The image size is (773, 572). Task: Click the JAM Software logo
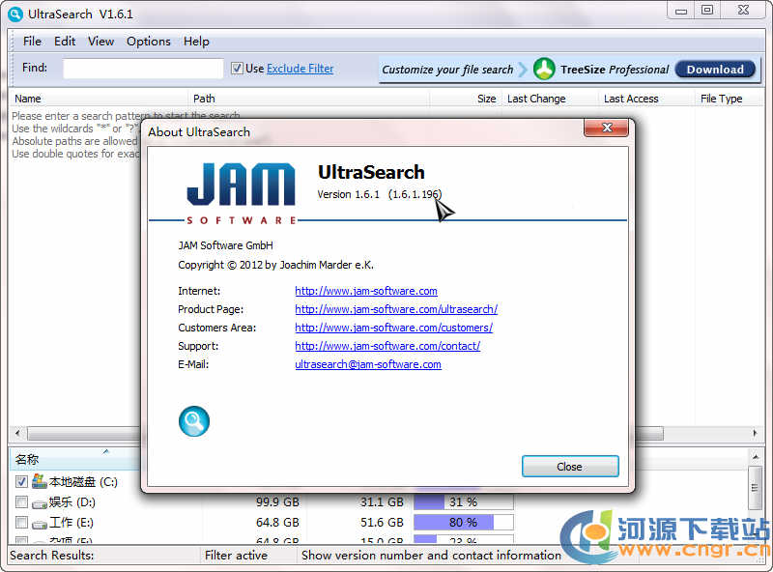pyautogui.click(x=242, y=192)
